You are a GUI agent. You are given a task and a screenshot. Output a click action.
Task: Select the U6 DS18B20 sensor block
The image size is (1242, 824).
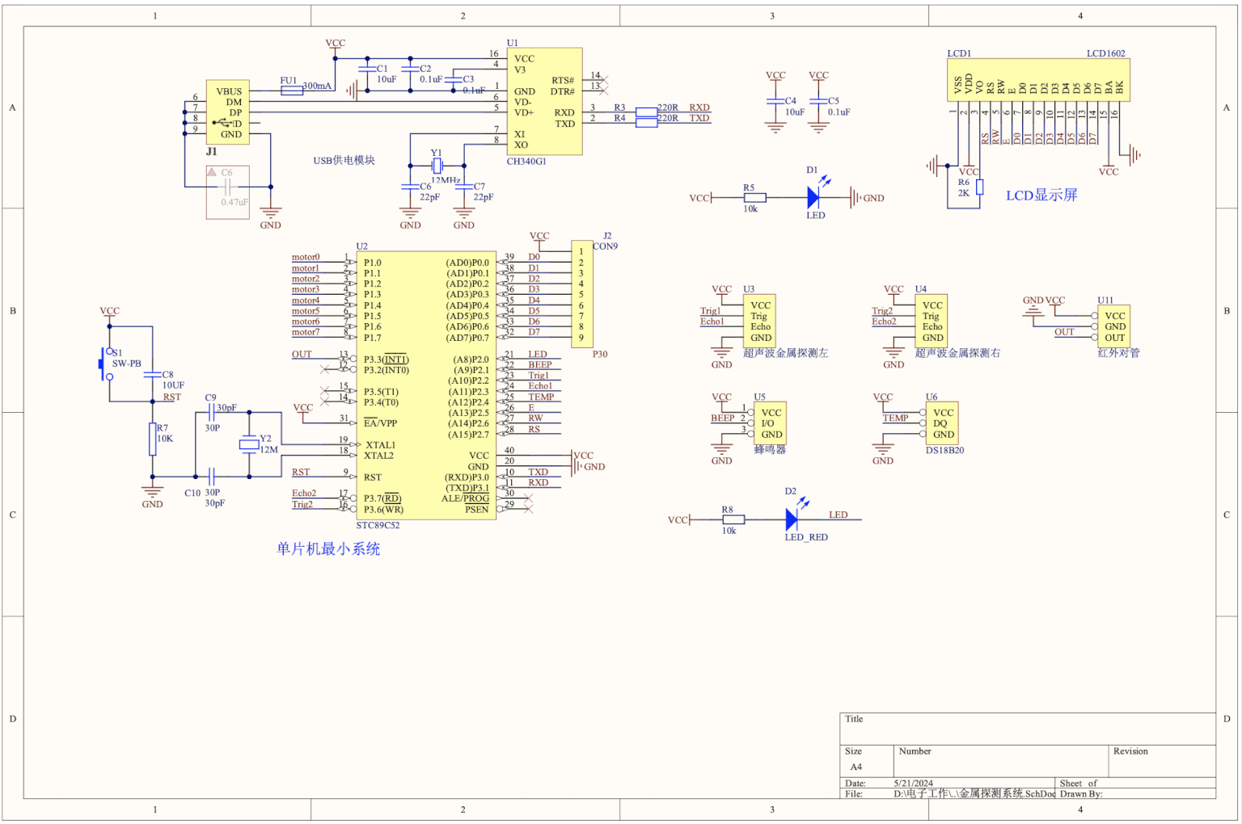[x=942, y=423]
